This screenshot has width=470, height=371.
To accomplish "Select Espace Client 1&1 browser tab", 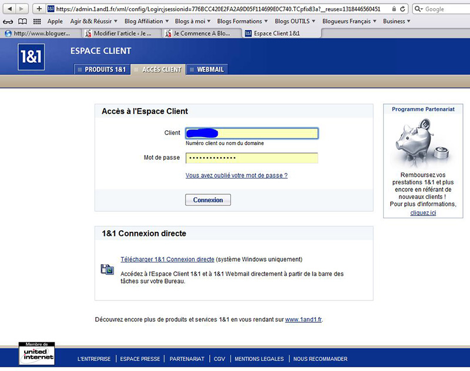I will point(281,33).
